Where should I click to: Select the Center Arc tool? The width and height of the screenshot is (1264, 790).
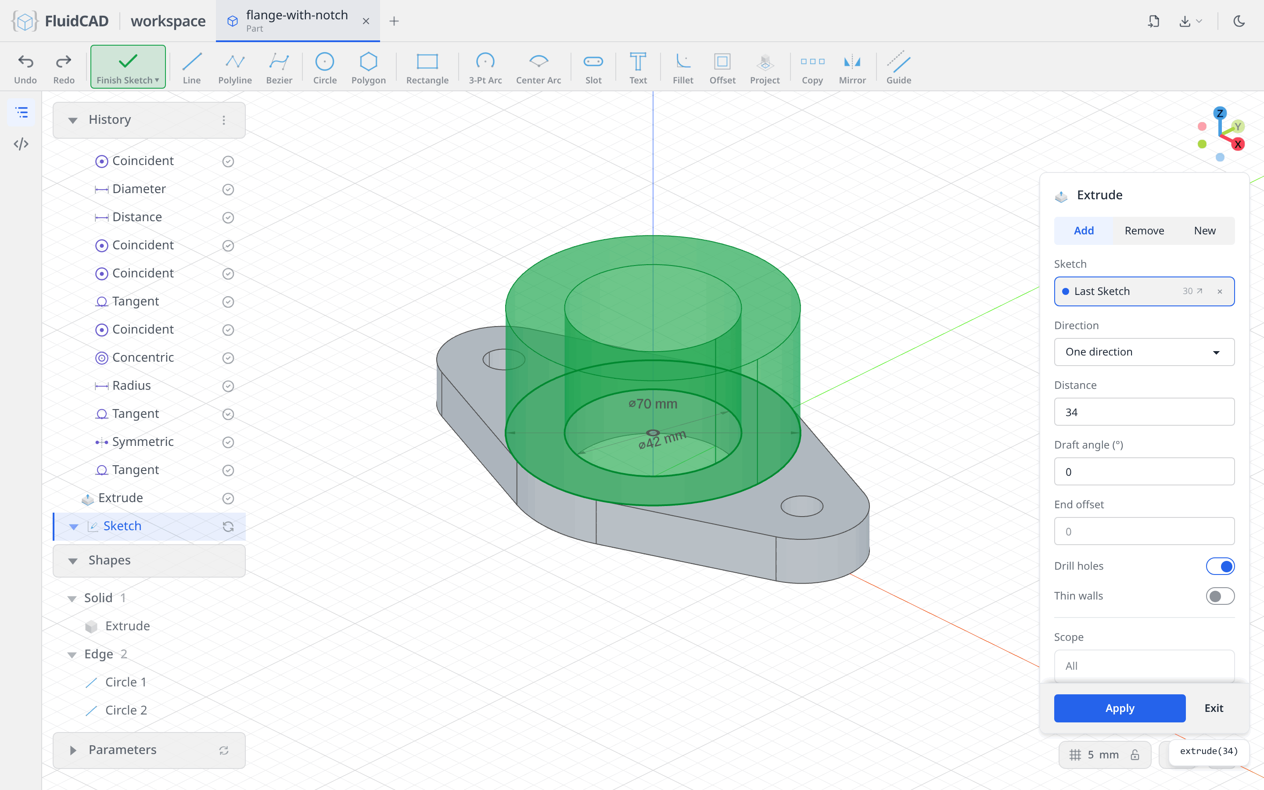(x=539, y=68)
